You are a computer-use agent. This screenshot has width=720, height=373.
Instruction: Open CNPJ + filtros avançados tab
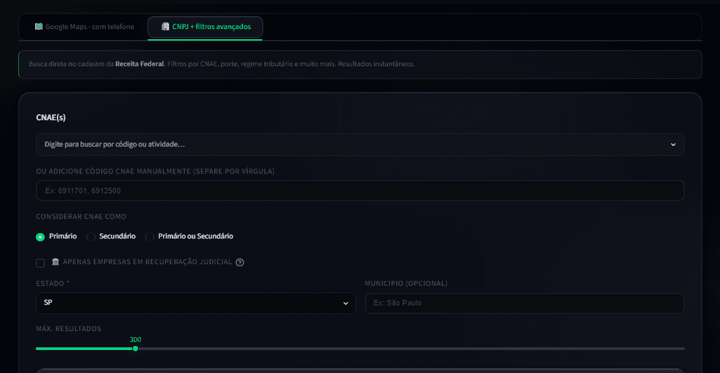pyautogui.click(x=205, y=26)
